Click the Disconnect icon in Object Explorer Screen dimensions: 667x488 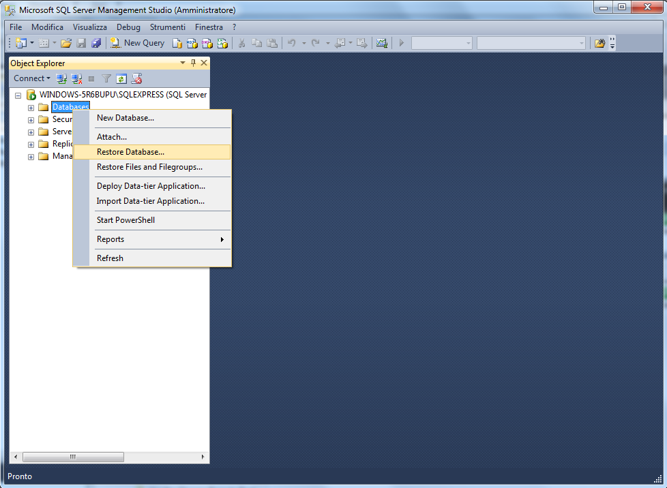pos(76,78)
